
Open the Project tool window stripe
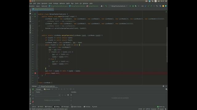pos(30,11)
